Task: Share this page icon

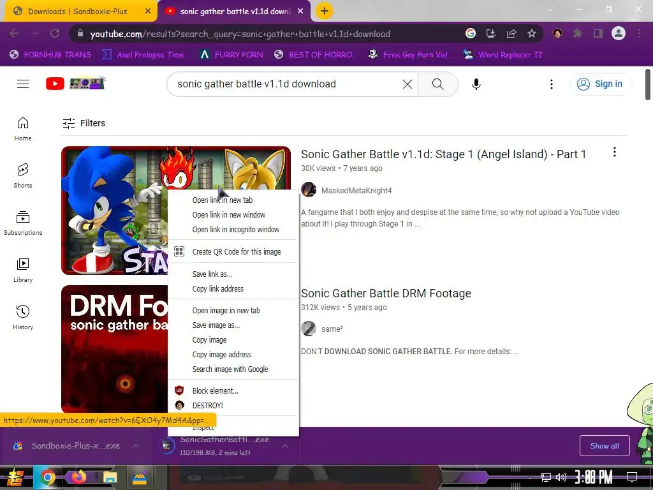Action: click(511, 34)
